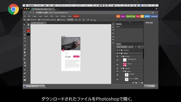Select the Rectangle shape tool

tap(25, 80)
